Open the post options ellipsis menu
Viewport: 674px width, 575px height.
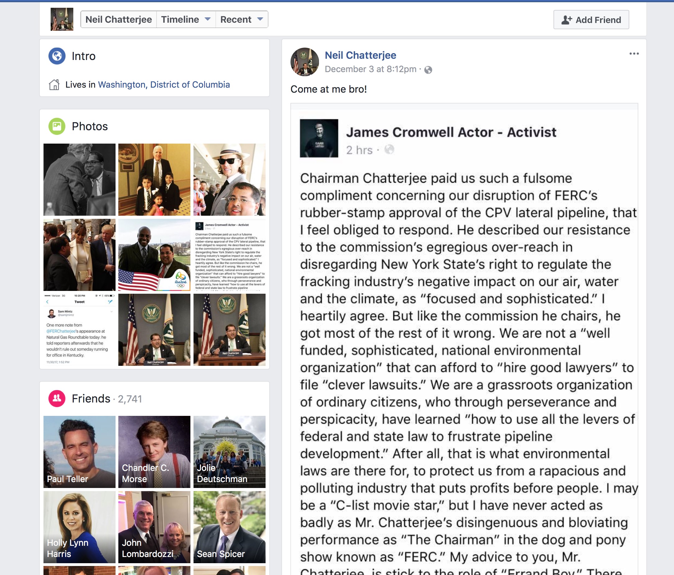634,54
